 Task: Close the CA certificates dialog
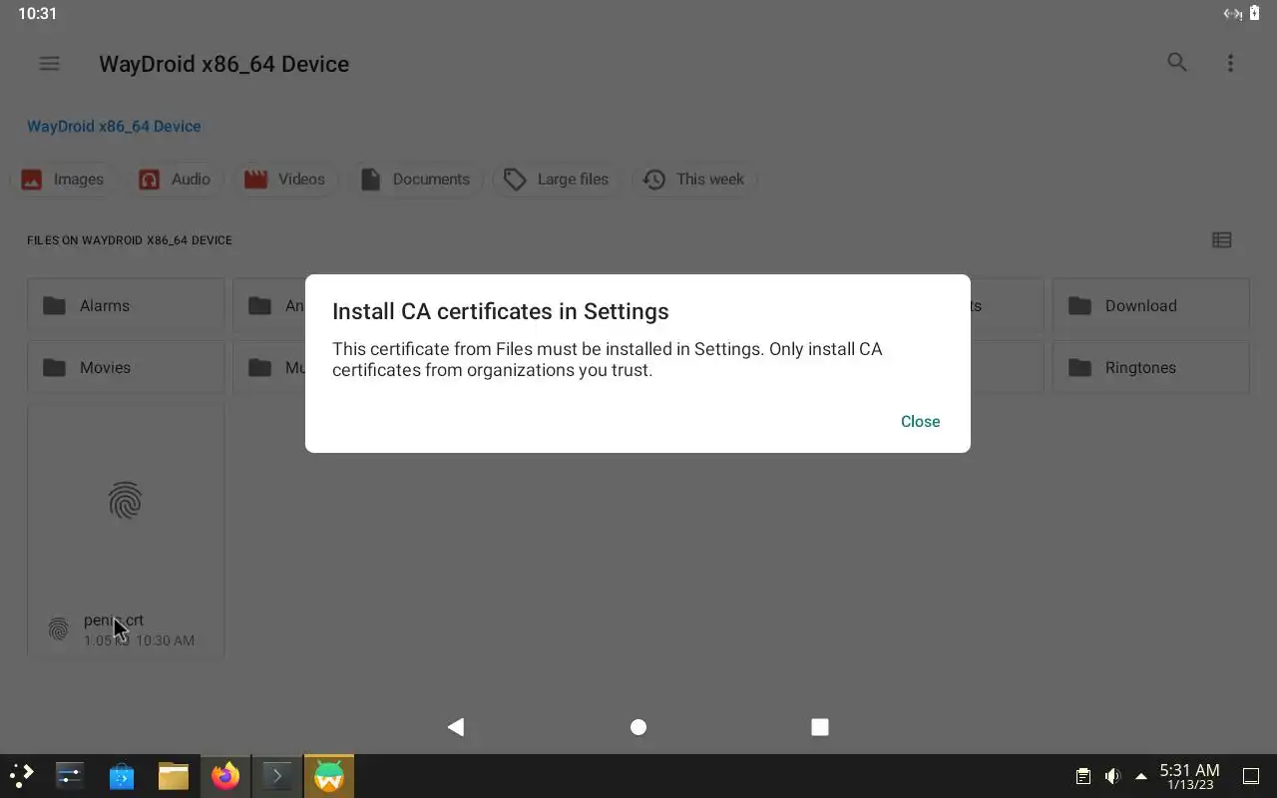pyautogui.click(x=920, y=421)
